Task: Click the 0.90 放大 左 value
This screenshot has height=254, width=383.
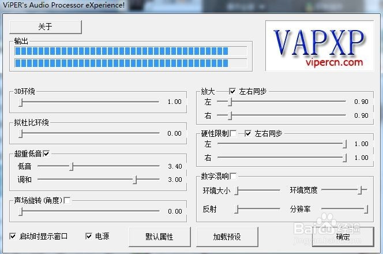Action: [x=361, y=102]
